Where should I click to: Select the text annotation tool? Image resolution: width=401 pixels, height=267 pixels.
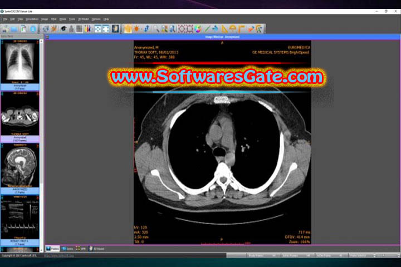[259, 29]
